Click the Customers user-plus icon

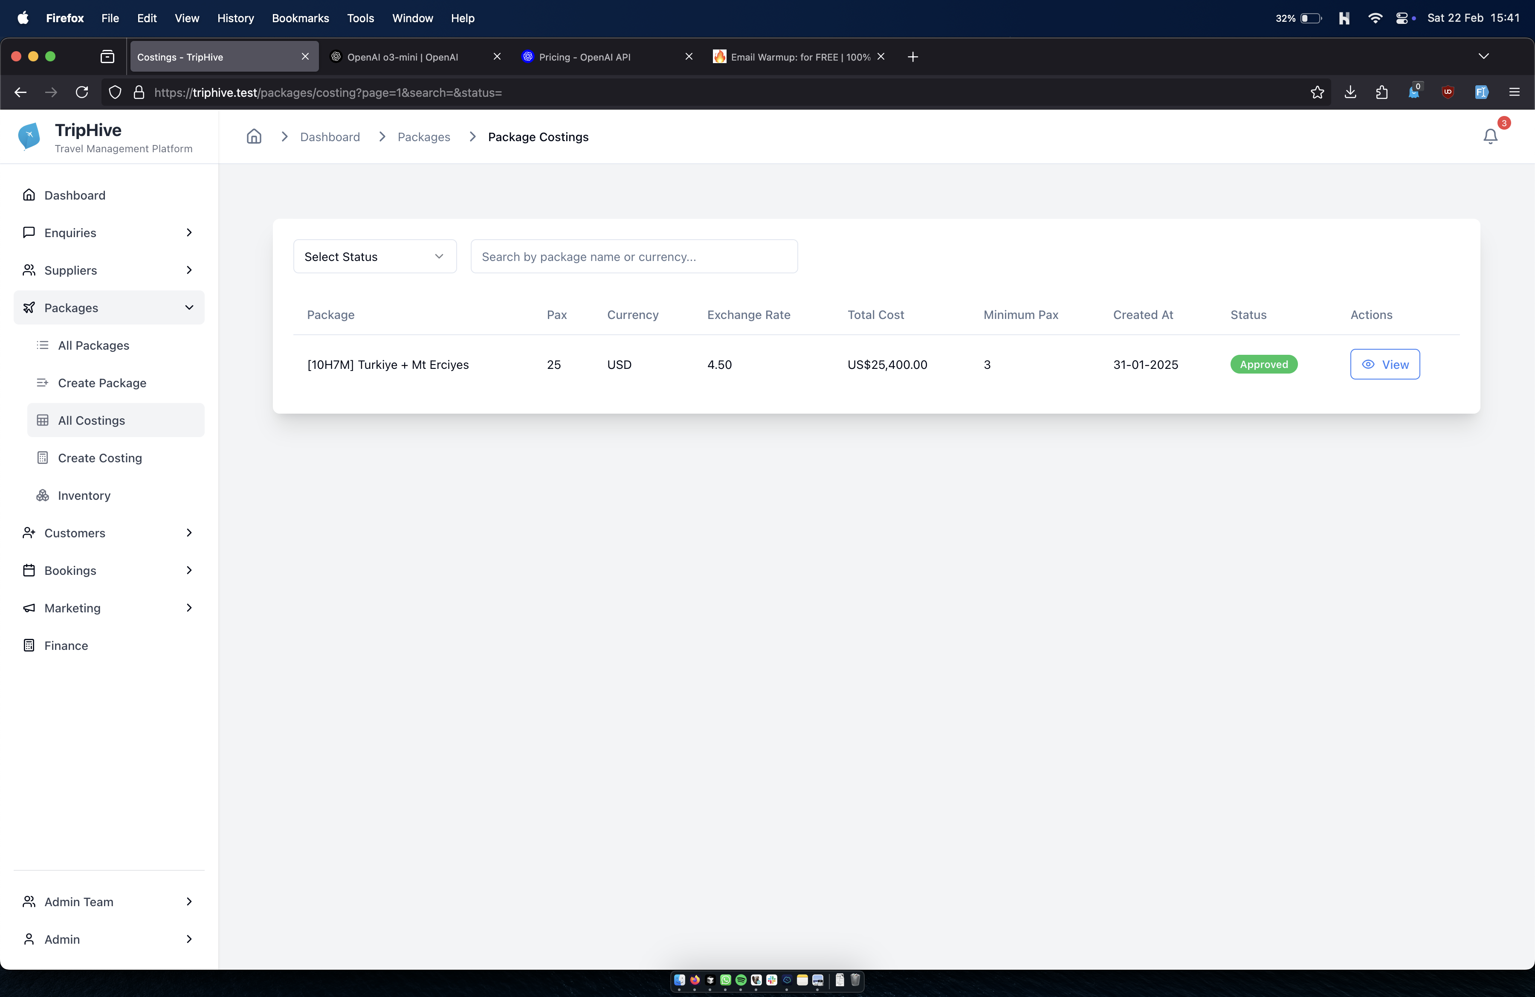[29, 533]
